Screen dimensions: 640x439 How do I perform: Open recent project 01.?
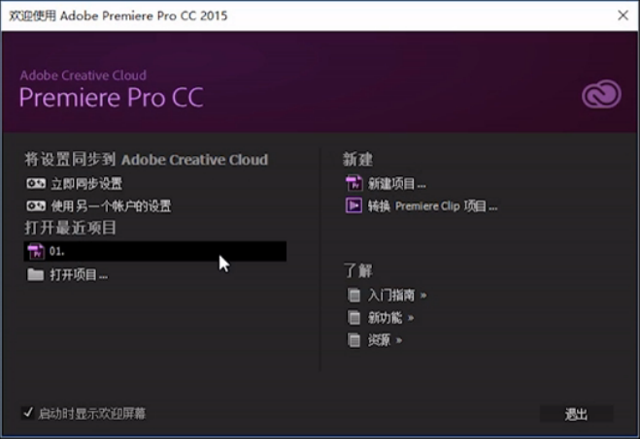[155, 251]
